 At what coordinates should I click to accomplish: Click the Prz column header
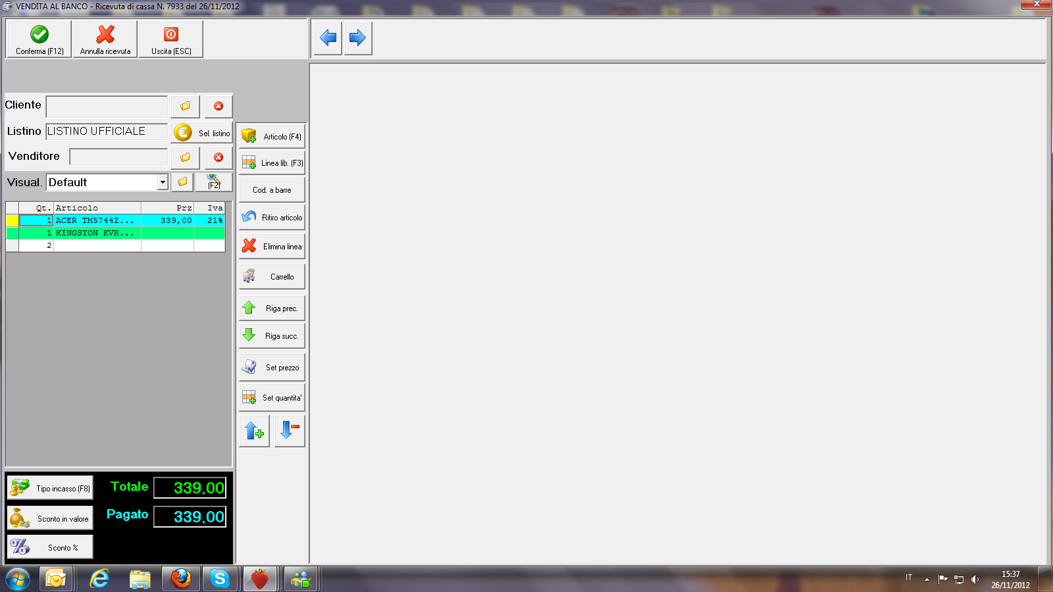point(167,208)
